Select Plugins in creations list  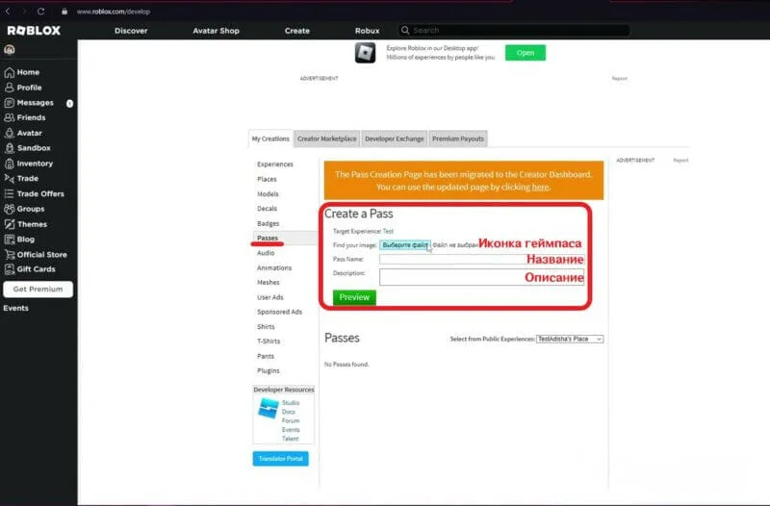pos(269,370)
